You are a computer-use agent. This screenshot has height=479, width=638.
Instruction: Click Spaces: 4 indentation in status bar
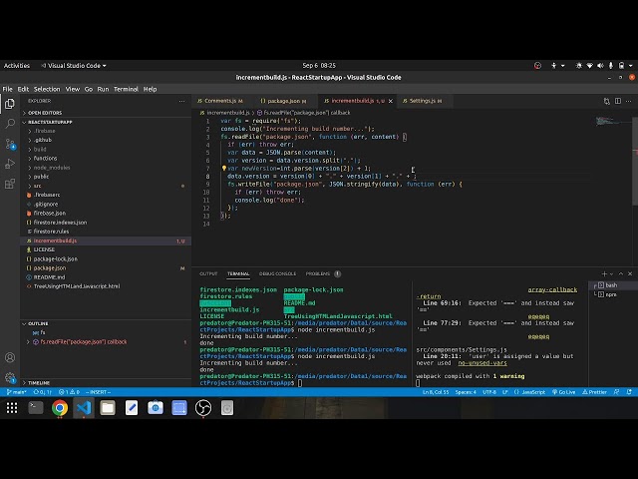tap(466, 392)
